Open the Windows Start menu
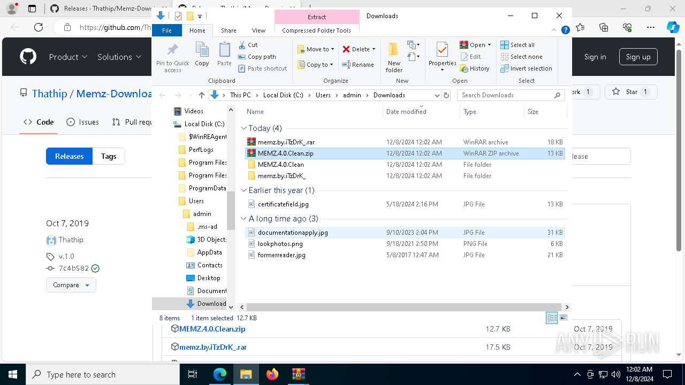This screenshot has height=385, width=685. pyautogui.click(x=13, y=374)
